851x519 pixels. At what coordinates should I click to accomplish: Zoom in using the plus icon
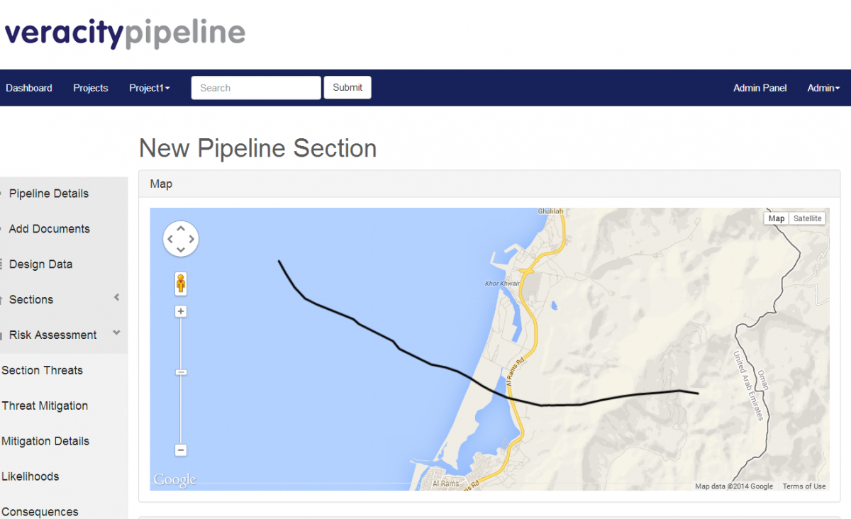coord(181,311)
